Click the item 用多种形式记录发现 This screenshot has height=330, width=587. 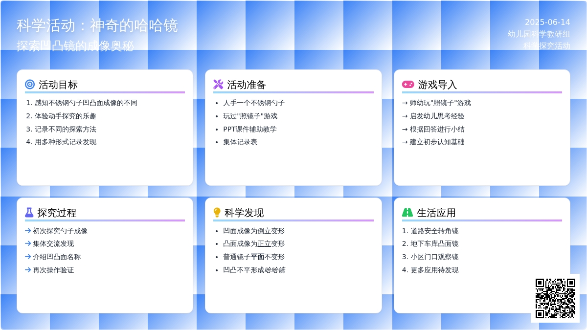[65, 142]
